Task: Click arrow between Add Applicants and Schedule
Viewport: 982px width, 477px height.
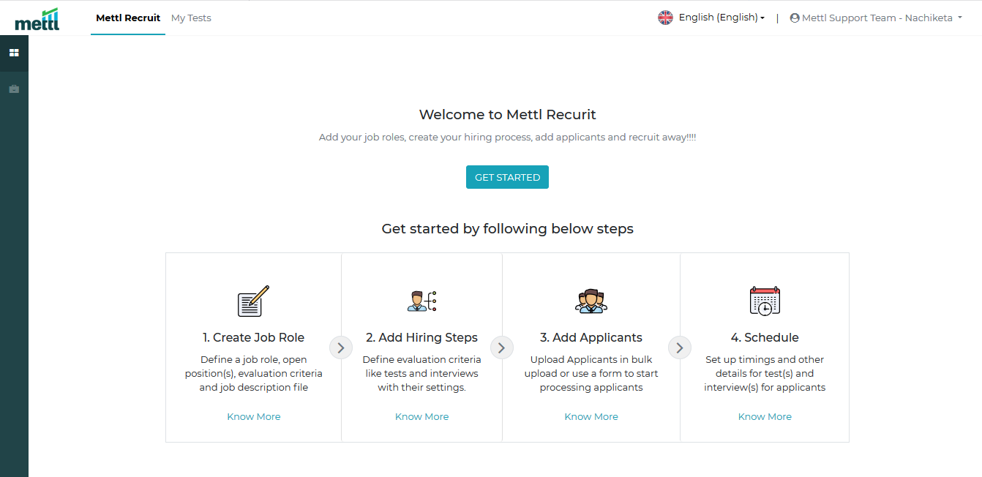Action: click(680, 348)
